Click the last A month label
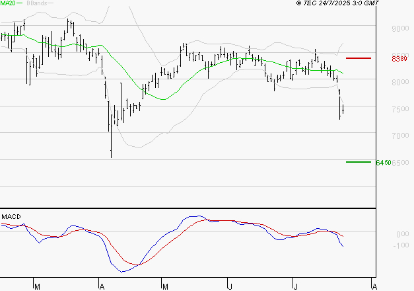 374,287
